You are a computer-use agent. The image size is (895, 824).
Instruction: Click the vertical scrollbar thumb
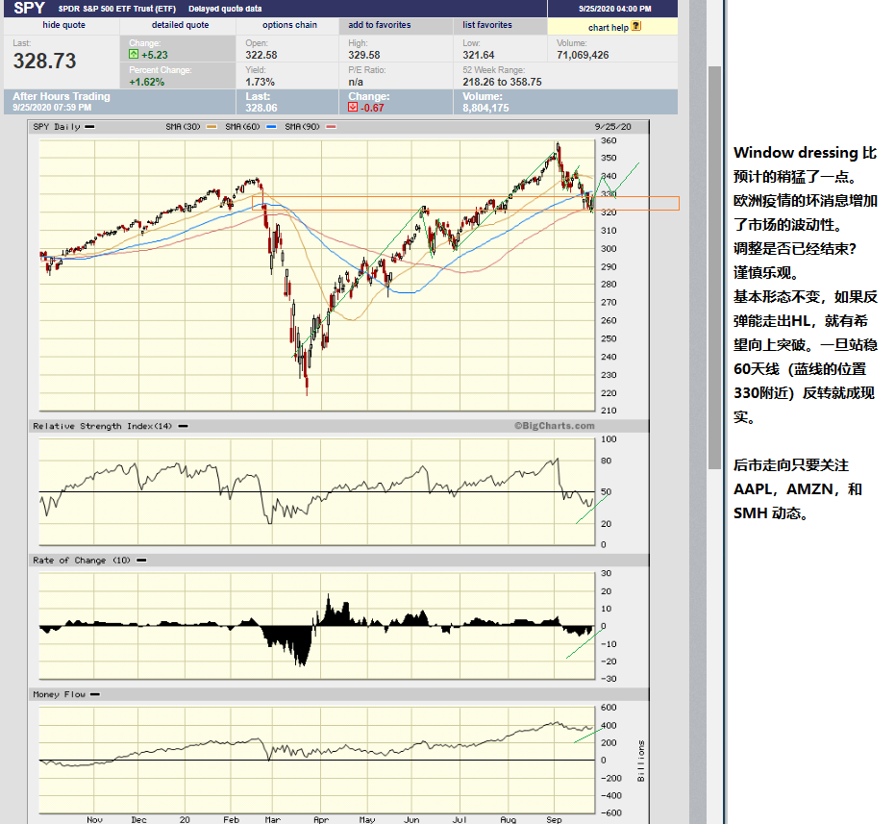click(x=714, y=267)
